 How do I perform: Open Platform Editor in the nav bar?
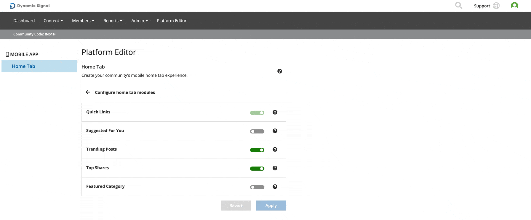[172, 21]
